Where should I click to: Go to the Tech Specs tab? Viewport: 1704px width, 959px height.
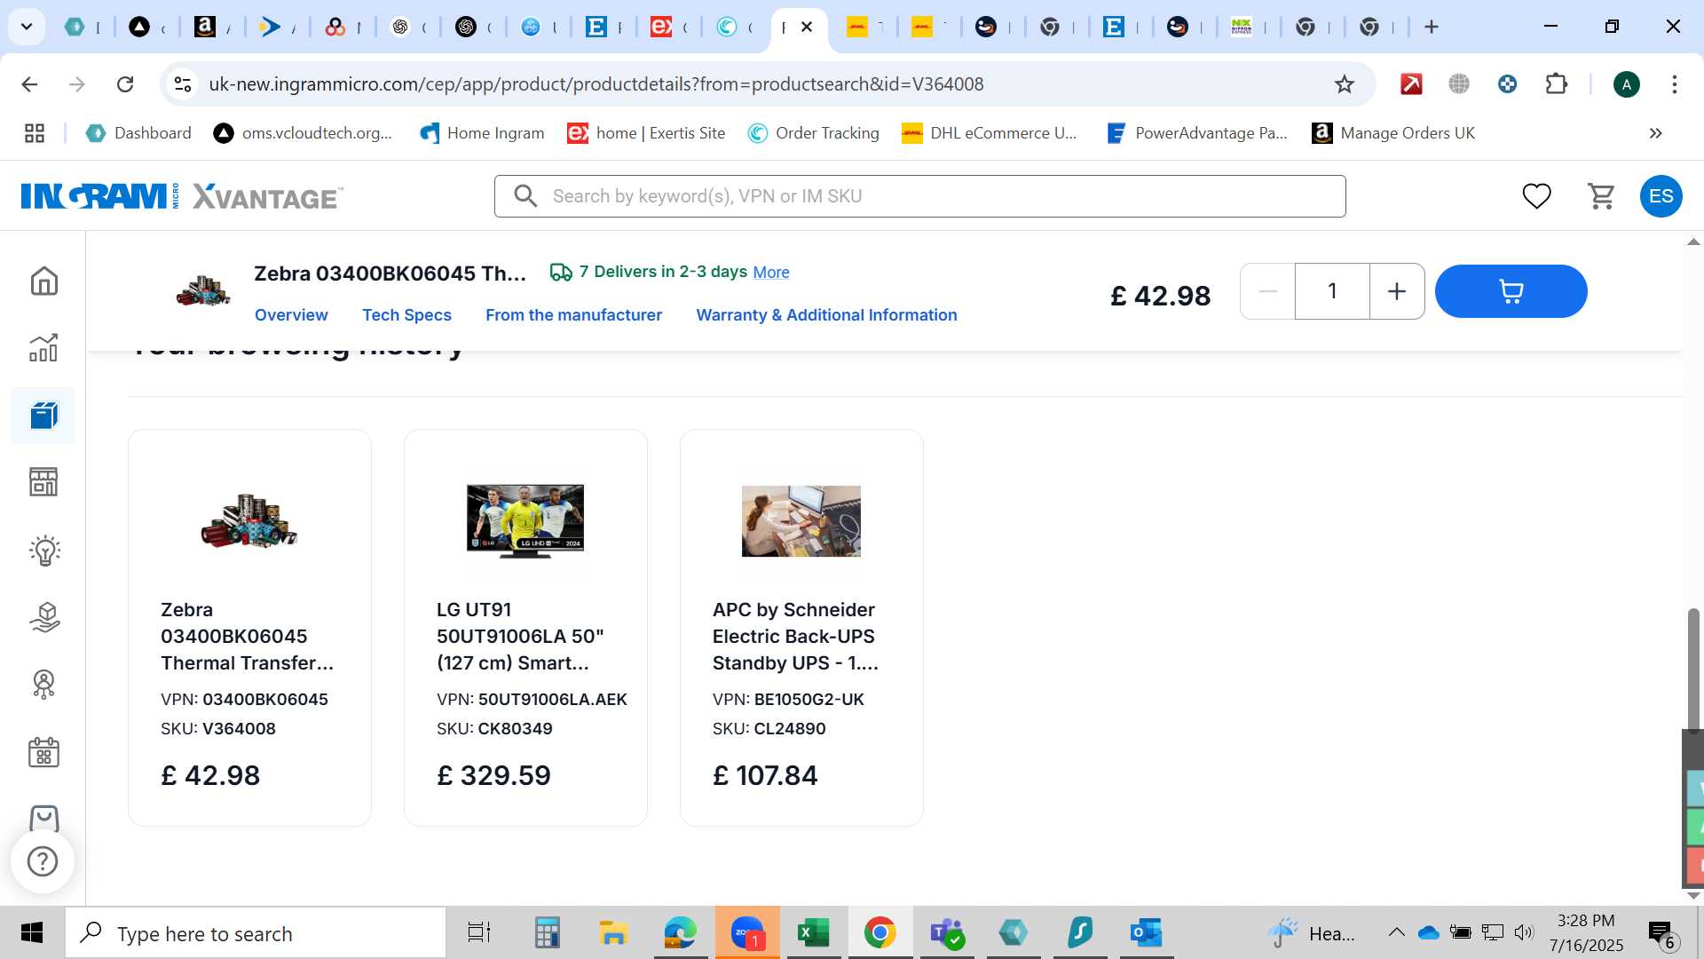(x=406, y=315)
